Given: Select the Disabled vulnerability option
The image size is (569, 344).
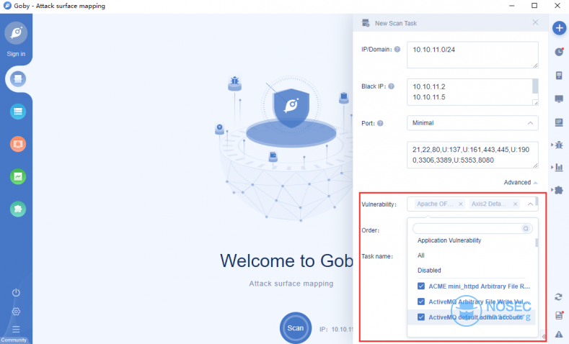Looking at the screenshot, I should tap(429, 271).
